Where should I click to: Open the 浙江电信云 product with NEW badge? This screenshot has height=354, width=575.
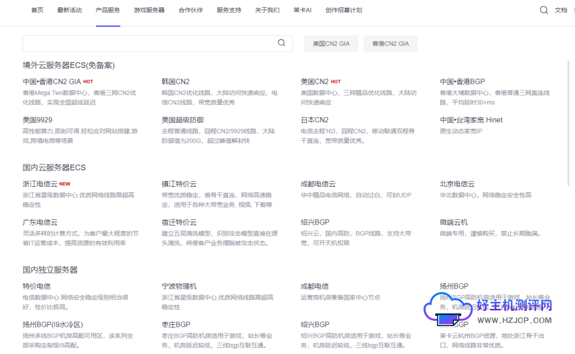[x=40, y=183]
